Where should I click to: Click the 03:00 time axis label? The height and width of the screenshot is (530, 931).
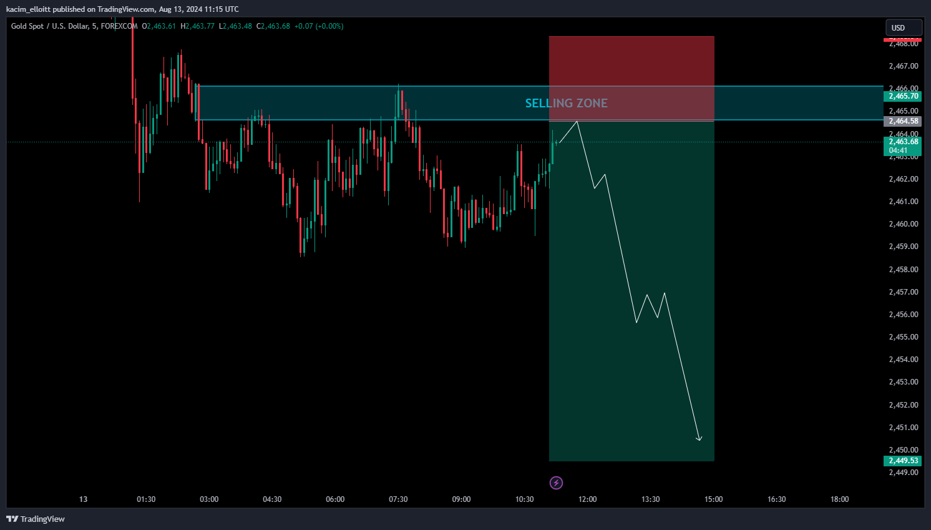(209, 499)
